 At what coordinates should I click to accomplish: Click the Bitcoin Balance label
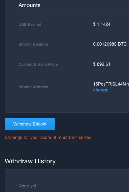tap(33, 44)
